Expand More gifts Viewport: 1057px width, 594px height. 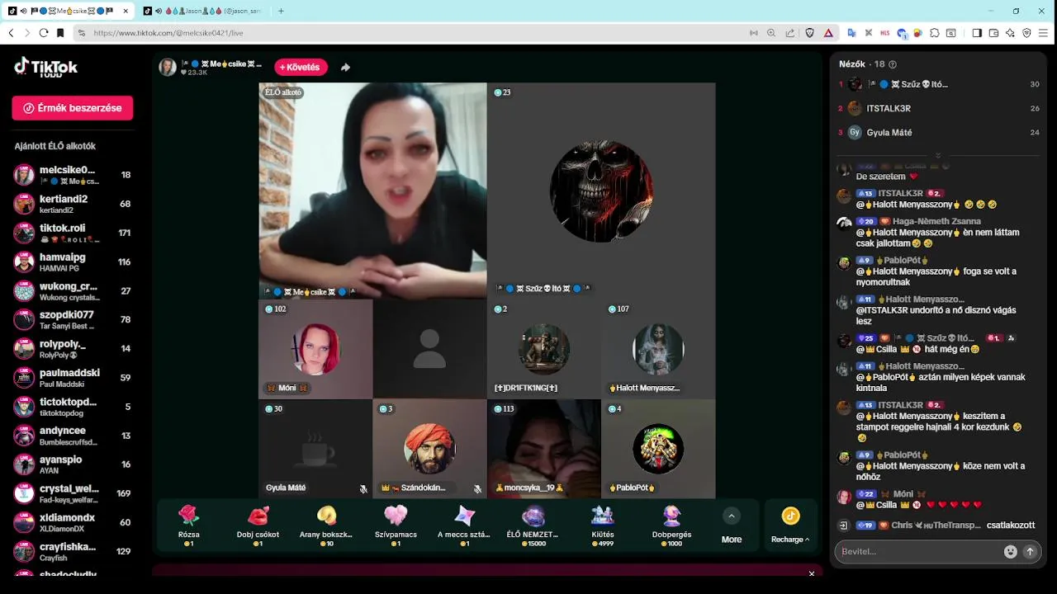pyautogui.click(x=731, y=526)
